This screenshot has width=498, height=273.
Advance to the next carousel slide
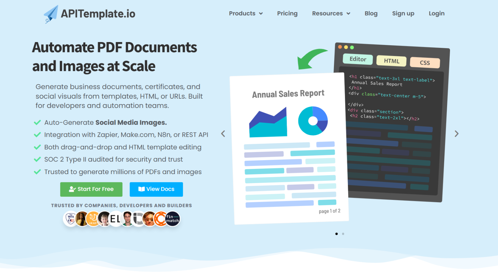tap(456, 134)
